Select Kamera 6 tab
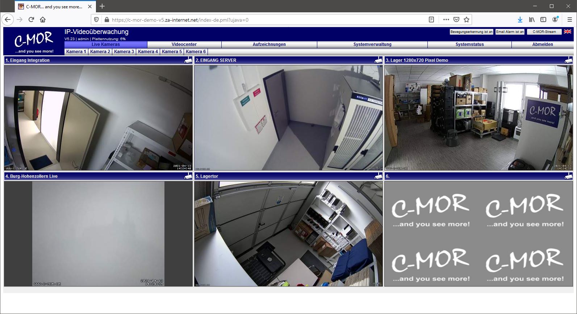The width and height of the screenshot is (577, 314). (196, 52)
